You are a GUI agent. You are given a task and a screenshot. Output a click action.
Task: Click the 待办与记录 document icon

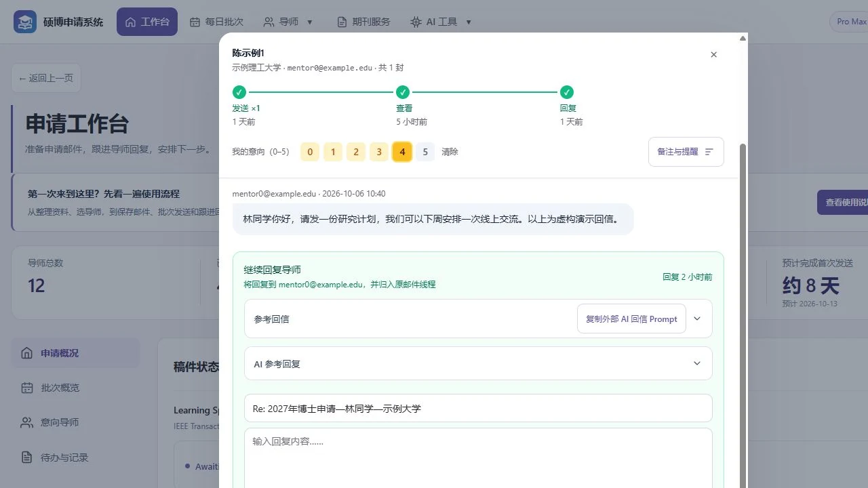point(26,457)
